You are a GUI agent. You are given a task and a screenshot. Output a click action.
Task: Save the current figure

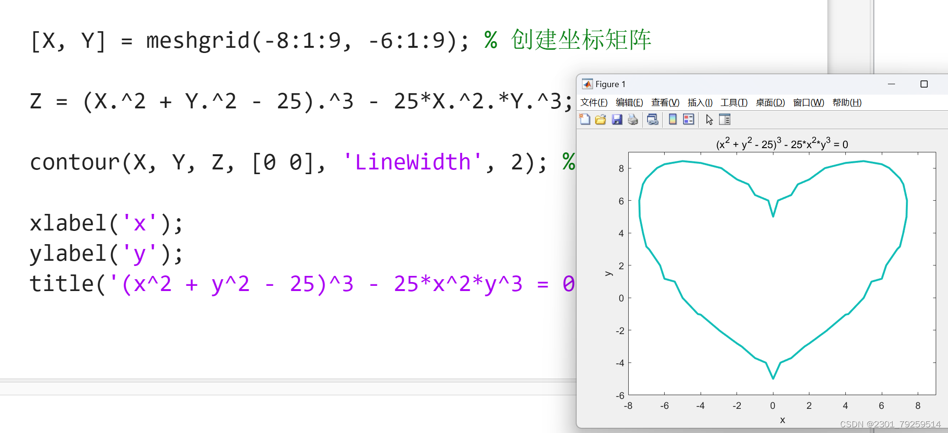pos(616,120)
